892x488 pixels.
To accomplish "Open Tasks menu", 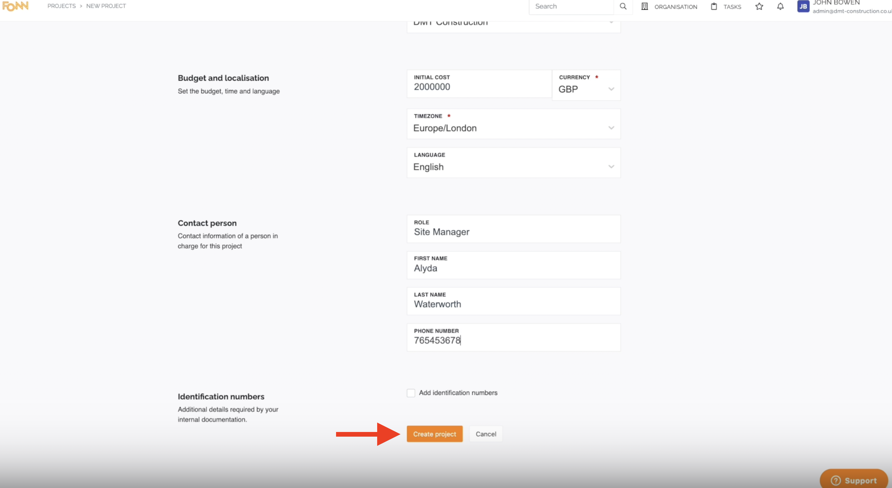I will coord(732,7).
